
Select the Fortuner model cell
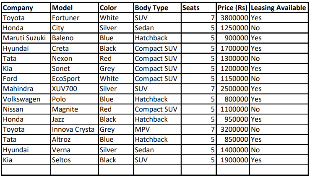[x=65, y=18]
